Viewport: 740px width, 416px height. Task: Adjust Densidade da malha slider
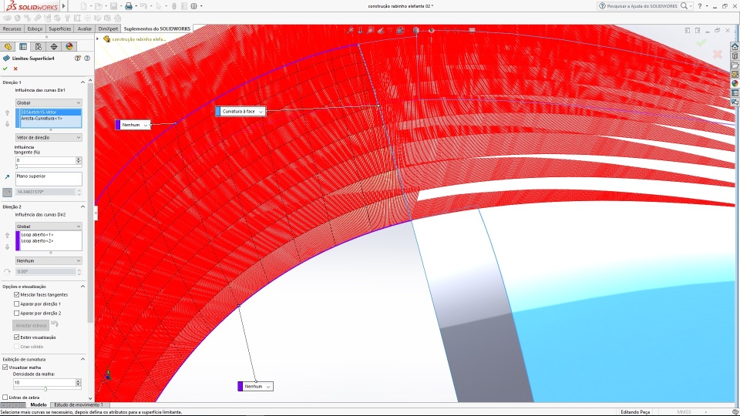45,389
